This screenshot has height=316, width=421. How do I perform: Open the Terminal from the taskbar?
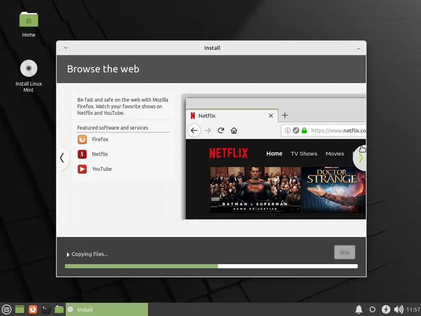tap(46, 309)
